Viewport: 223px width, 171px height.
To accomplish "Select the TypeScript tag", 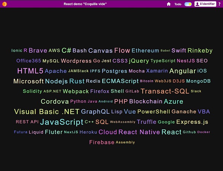I will pos(163,61).
